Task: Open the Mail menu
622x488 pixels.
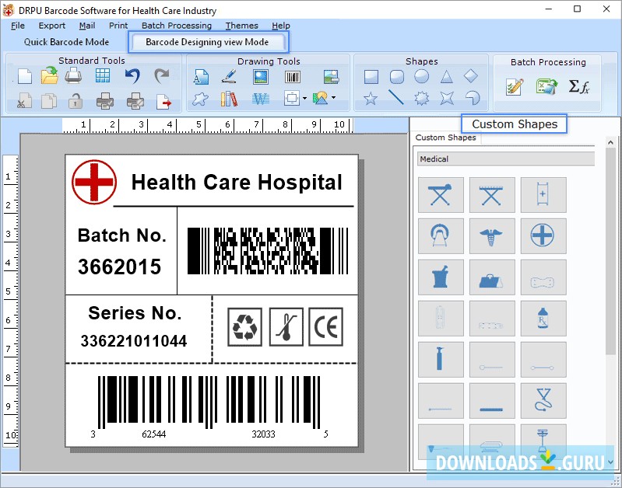Action: tap(87, 26)
